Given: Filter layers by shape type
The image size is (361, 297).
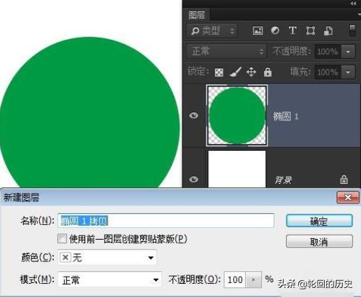Looking at the screenshot, I should (311, 31).
